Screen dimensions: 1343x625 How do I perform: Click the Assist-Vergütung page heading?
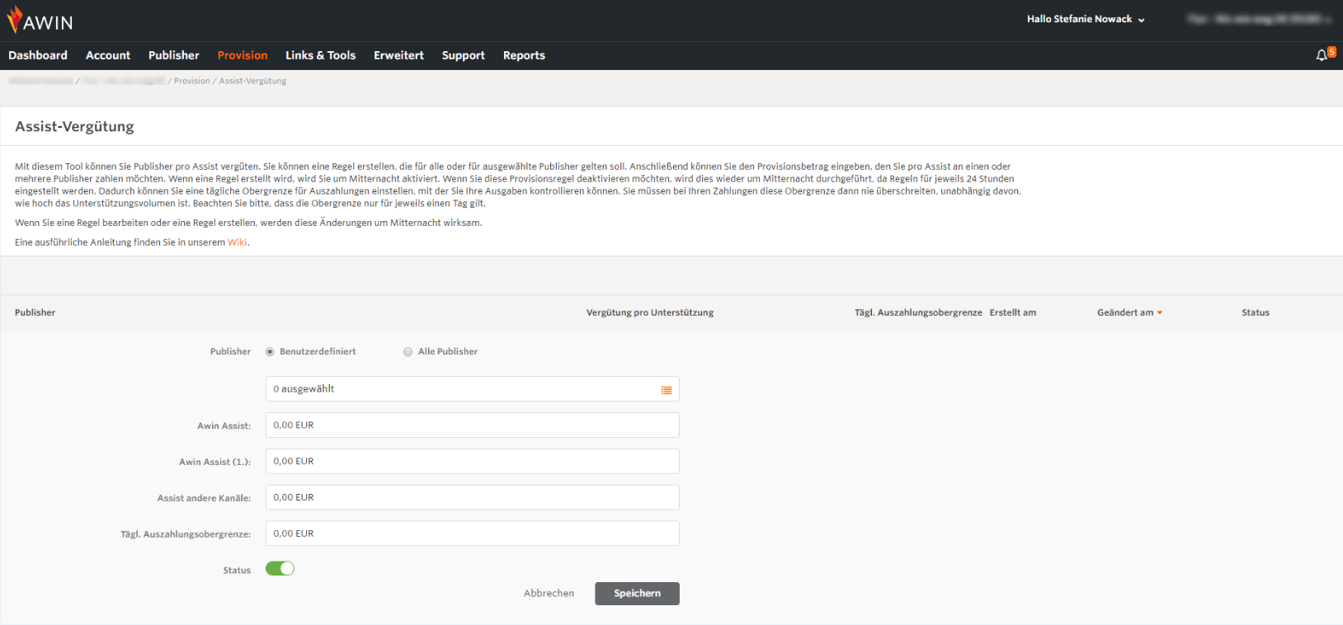(74, 126)
